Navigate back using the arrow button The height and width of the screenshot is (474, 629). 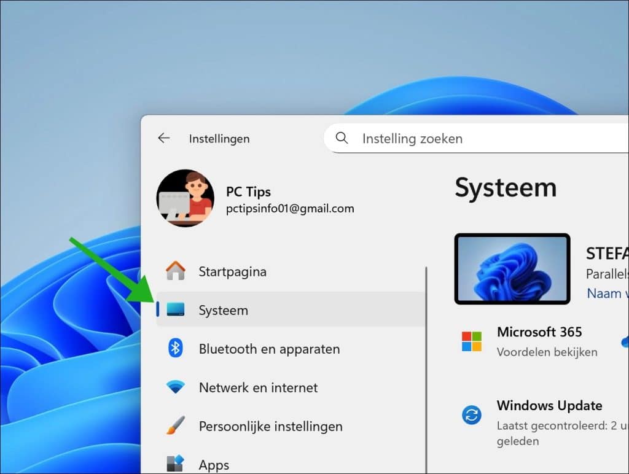(x=163, y=138)
